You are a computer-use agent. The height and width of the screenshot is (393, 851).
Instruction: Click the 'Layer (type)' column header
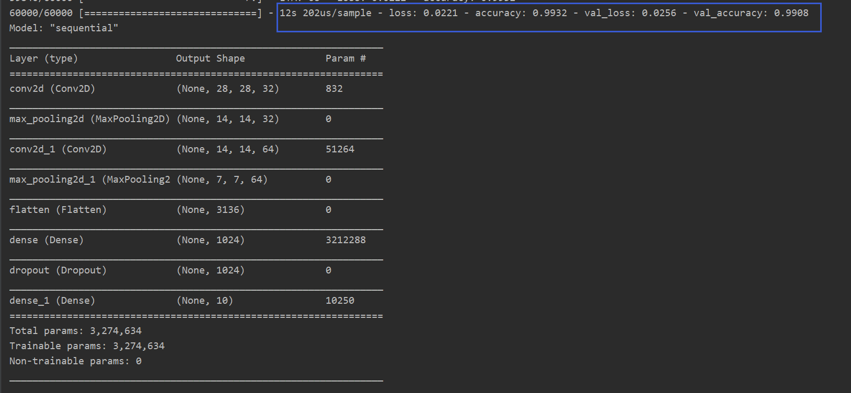[44, 58]
